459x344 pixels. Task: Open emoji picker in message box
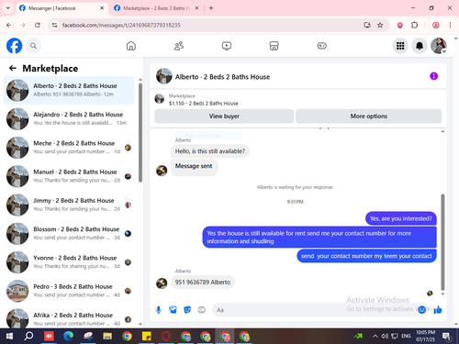(421, 310)
